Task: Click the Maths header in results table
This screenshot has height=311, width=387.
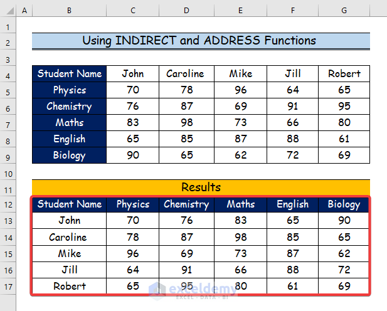Action: pos(241,204)
